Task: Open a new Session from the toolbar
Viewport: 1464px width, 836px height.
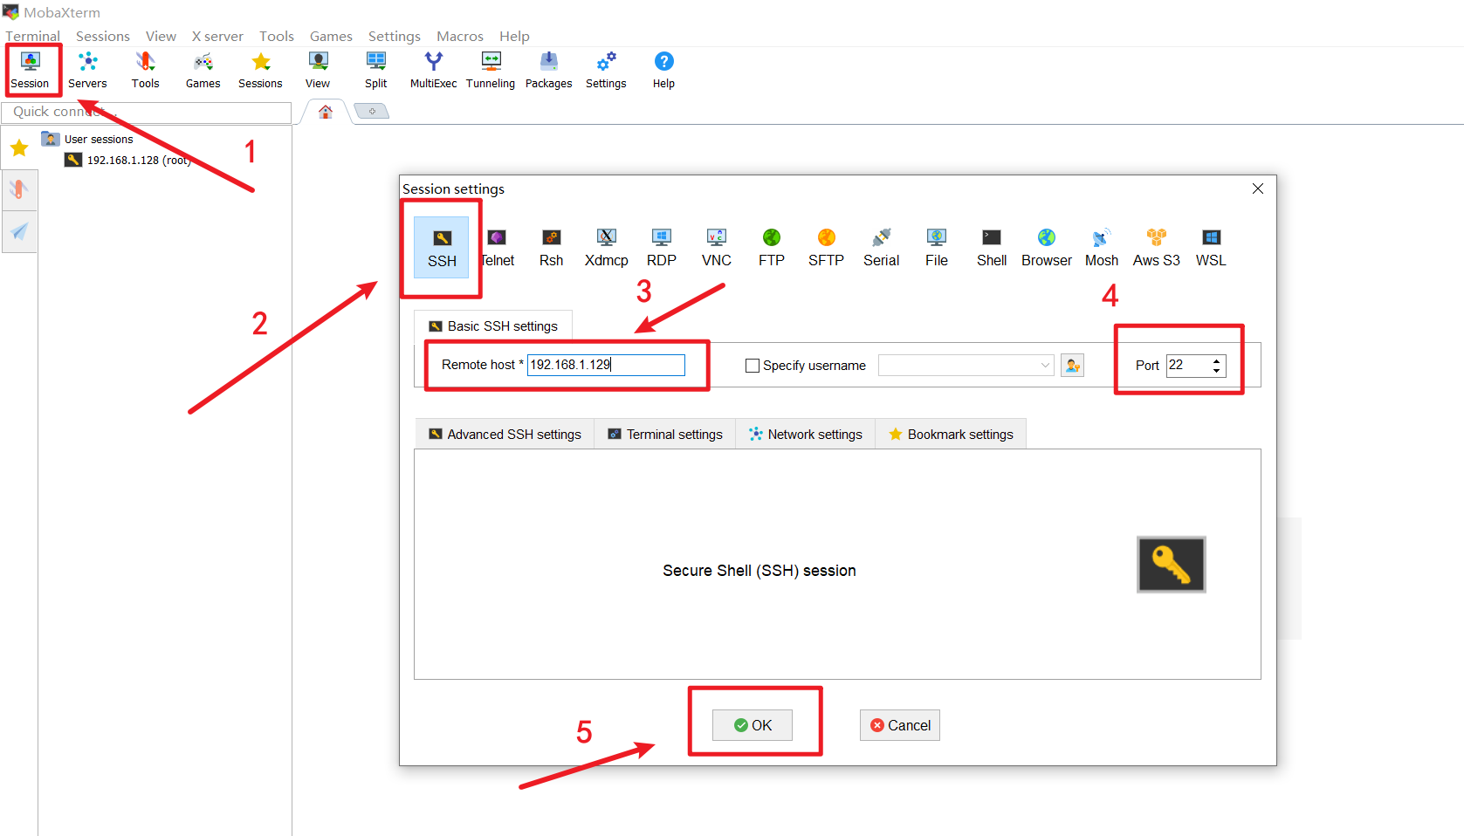Action: [x=30, y=71]
